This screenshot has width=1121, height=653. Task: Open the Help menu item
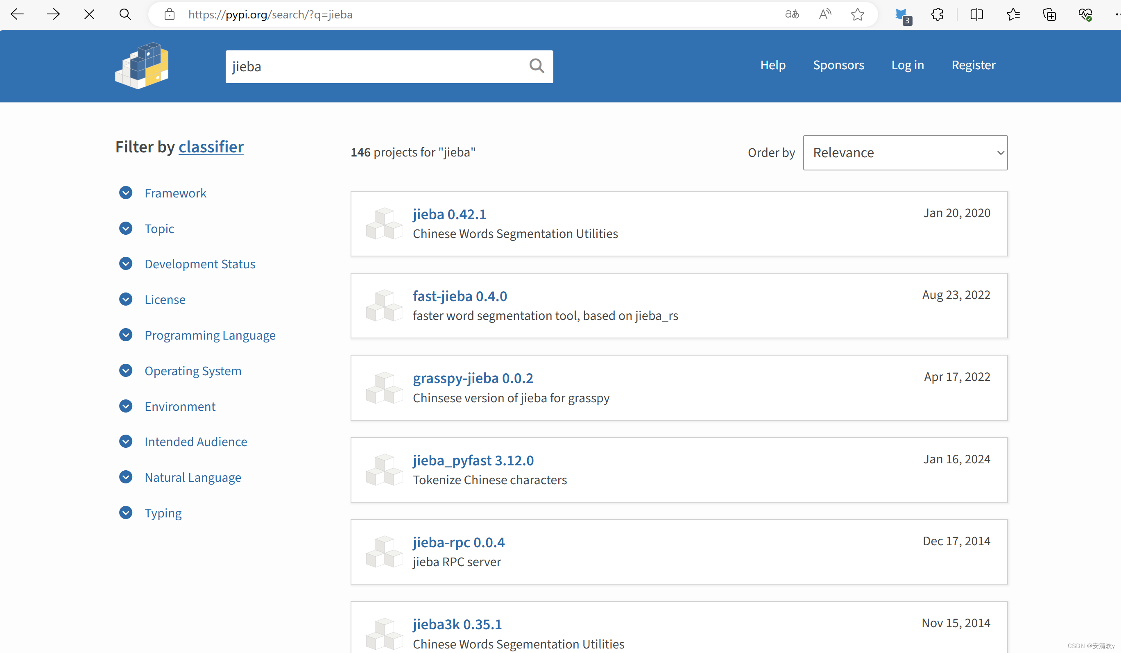click(773, 65)
